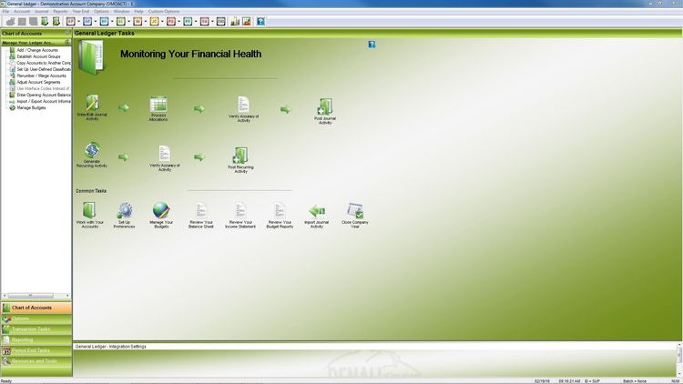Collapse the Manage Your Ledger Accounts section
Viewport: 683px width, 384px height.
click(67, 42)
